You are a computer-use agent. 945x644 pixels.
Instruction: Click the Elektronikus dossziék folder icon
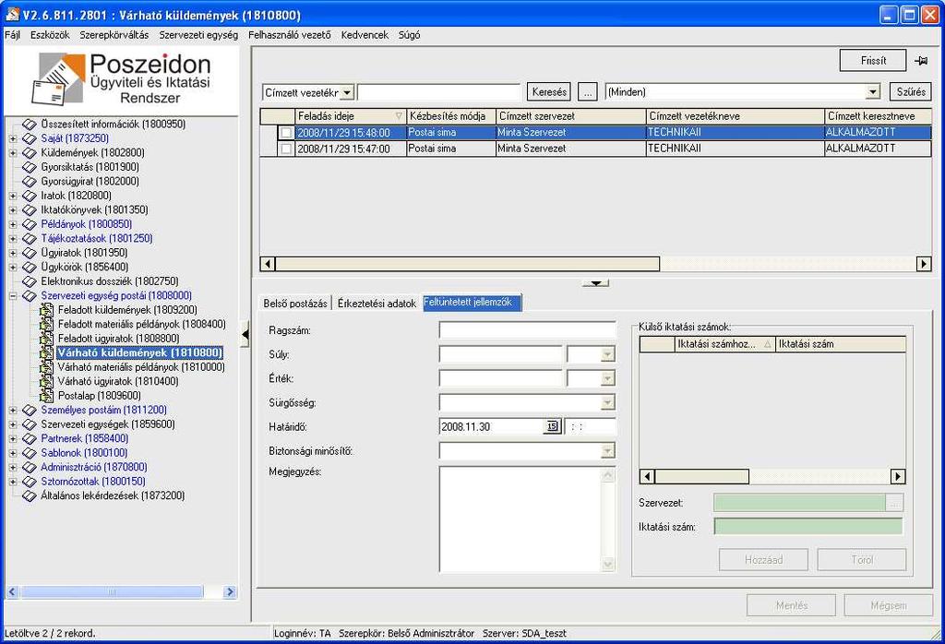pyautogui.click(x=29, y=281)
